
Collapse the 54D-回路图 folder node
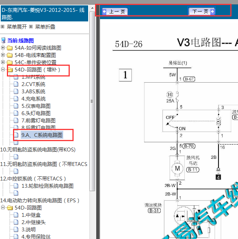coord(3,207)
